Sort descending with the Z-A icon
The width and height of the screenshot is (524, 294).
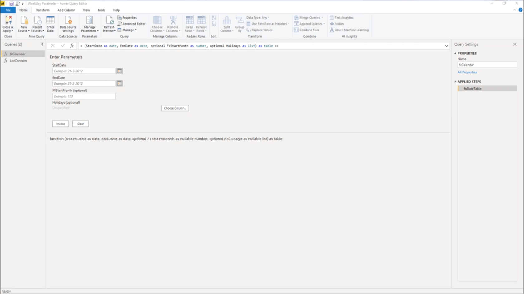(214, 24)
